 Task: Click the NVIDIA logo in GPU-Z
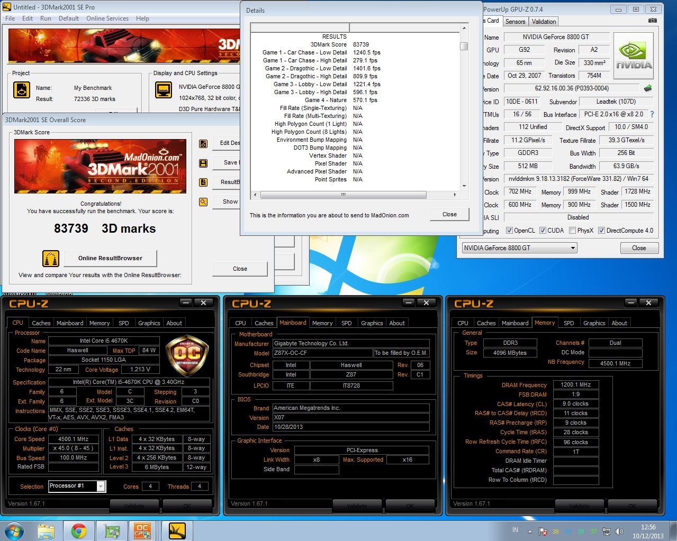(x=634, y=57)
